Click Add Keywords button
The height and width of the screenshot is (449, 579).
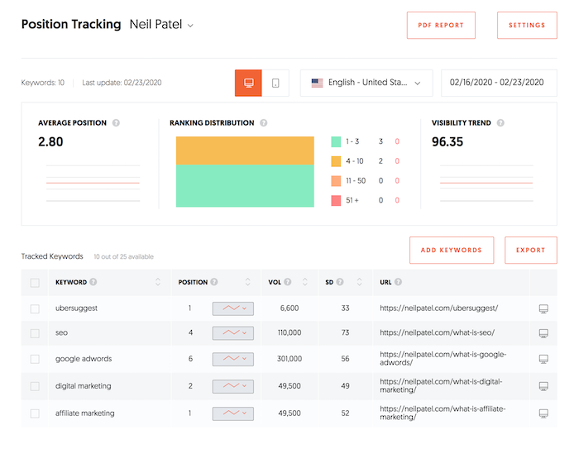pos(452,250)
